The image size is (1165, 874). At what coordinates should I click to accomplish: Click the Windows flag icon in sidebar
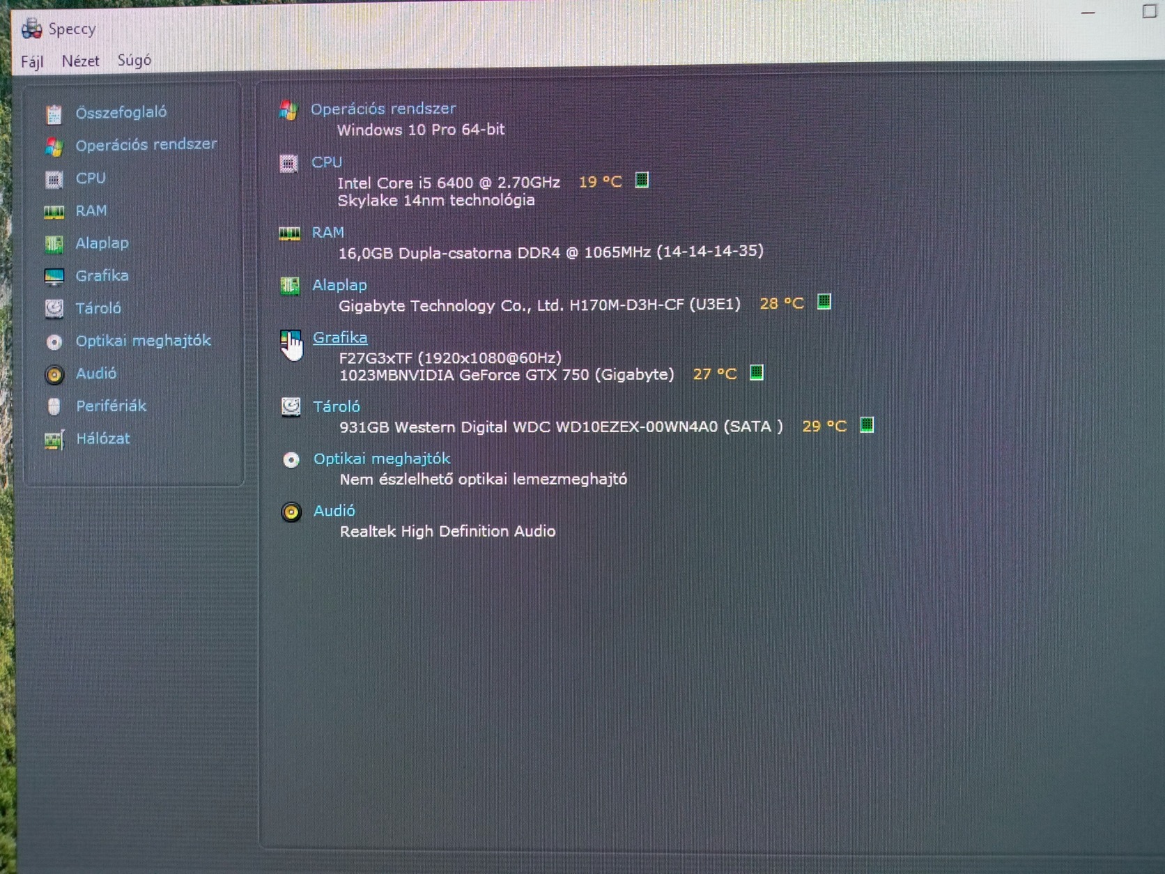(54, 146)
